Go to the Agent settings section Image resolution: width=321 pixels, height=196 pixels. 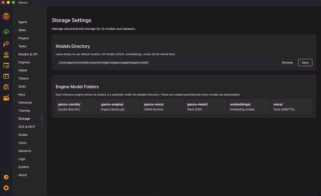coord(23,22)
